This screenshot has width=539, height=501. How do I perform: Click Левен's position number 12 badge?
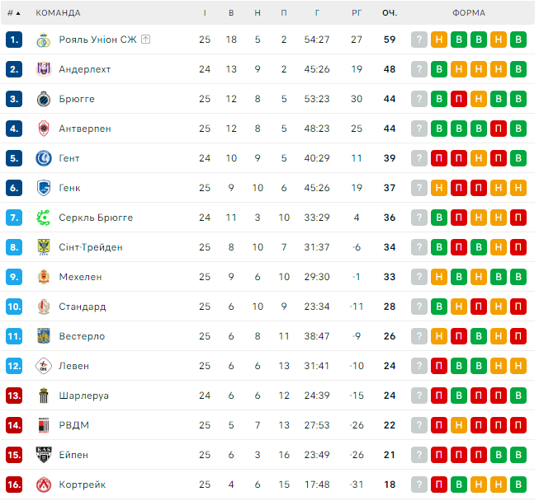13,366
